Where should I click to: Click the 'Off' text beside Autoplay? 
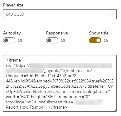pyautogui.click(x=21, y=40)
